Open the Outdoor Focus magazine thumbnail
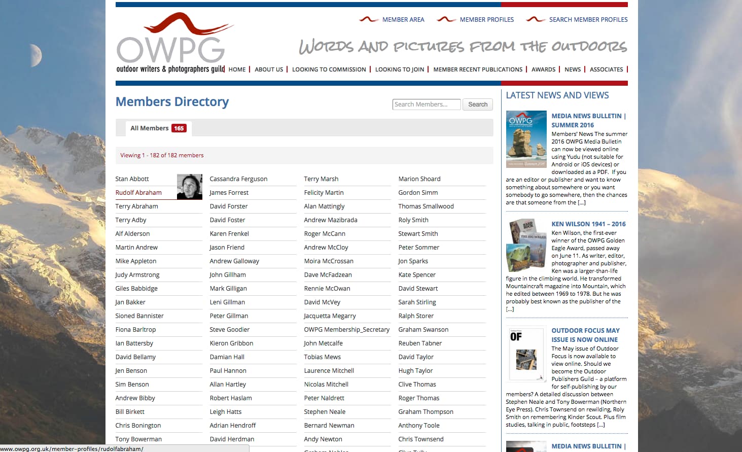This screenshot has height=452, width=742. click(x=526, y=353)
